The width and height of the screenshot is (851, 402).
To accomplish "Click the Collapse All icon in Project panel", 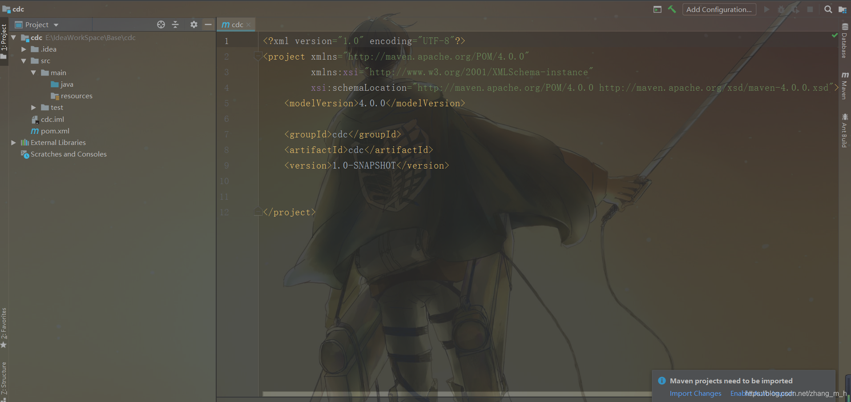I will 175,25.
